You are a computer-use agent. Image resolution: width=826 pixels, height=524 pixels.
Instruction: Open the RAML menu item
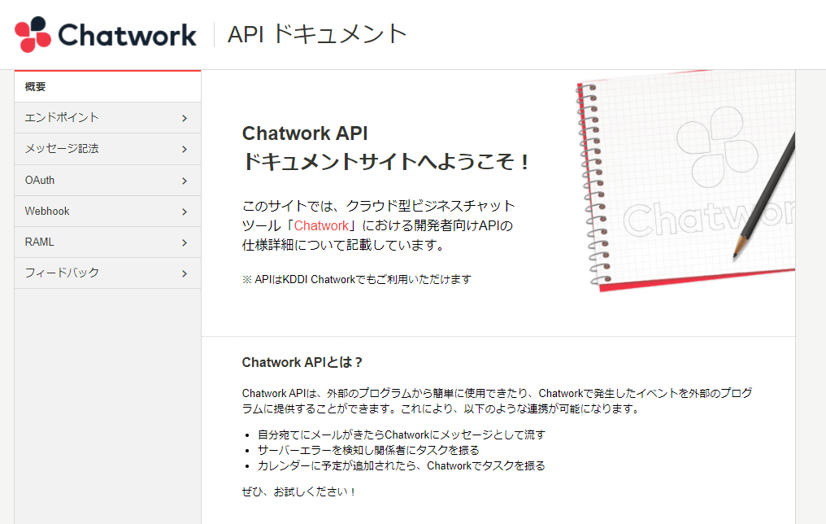(107, 242)
